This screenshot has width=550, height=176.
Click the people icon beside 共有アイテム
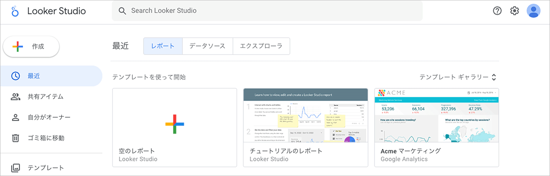15,97
